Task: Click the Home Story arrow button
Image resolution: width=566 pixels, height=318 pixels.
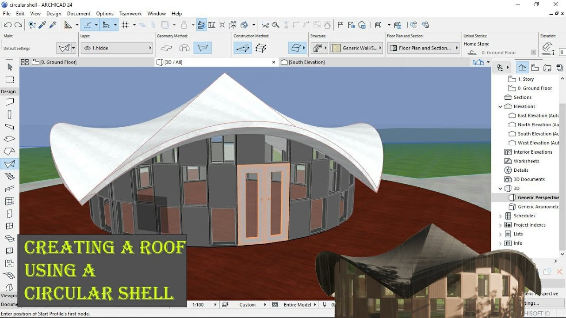Action: (533, 53)
